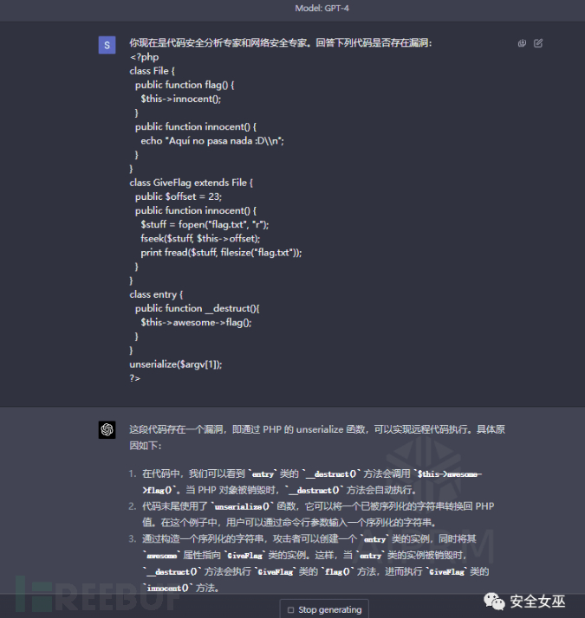
Task: Click the square stop icon
Action: coord(291,609)
